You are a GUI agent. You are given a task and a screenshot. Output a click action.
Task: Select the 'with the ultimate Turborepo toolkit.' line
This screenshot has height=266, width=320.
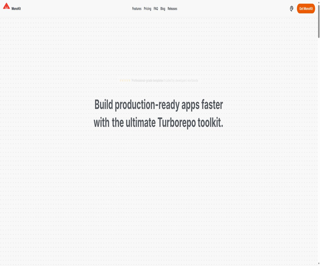click(x=158, y=123)
